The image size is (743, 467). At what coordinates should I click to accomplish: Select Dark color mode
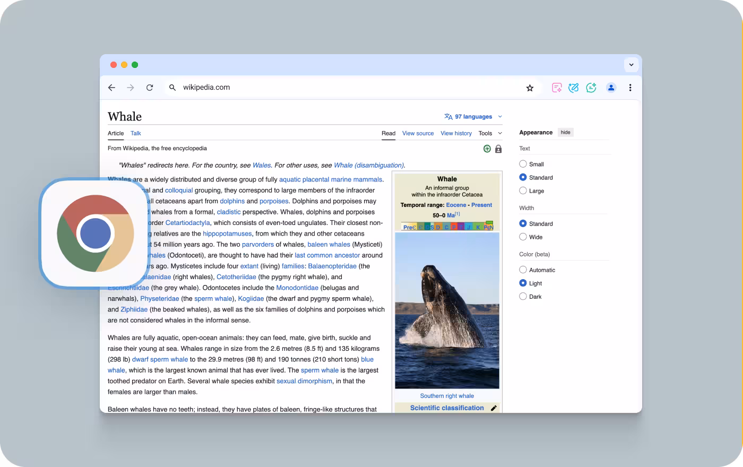pos(523,296)
